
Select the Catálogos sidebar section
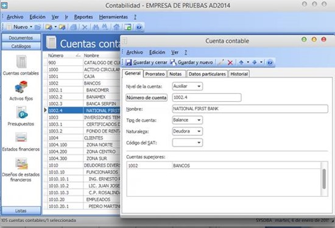pyautogui.click(x=21, y=46)
